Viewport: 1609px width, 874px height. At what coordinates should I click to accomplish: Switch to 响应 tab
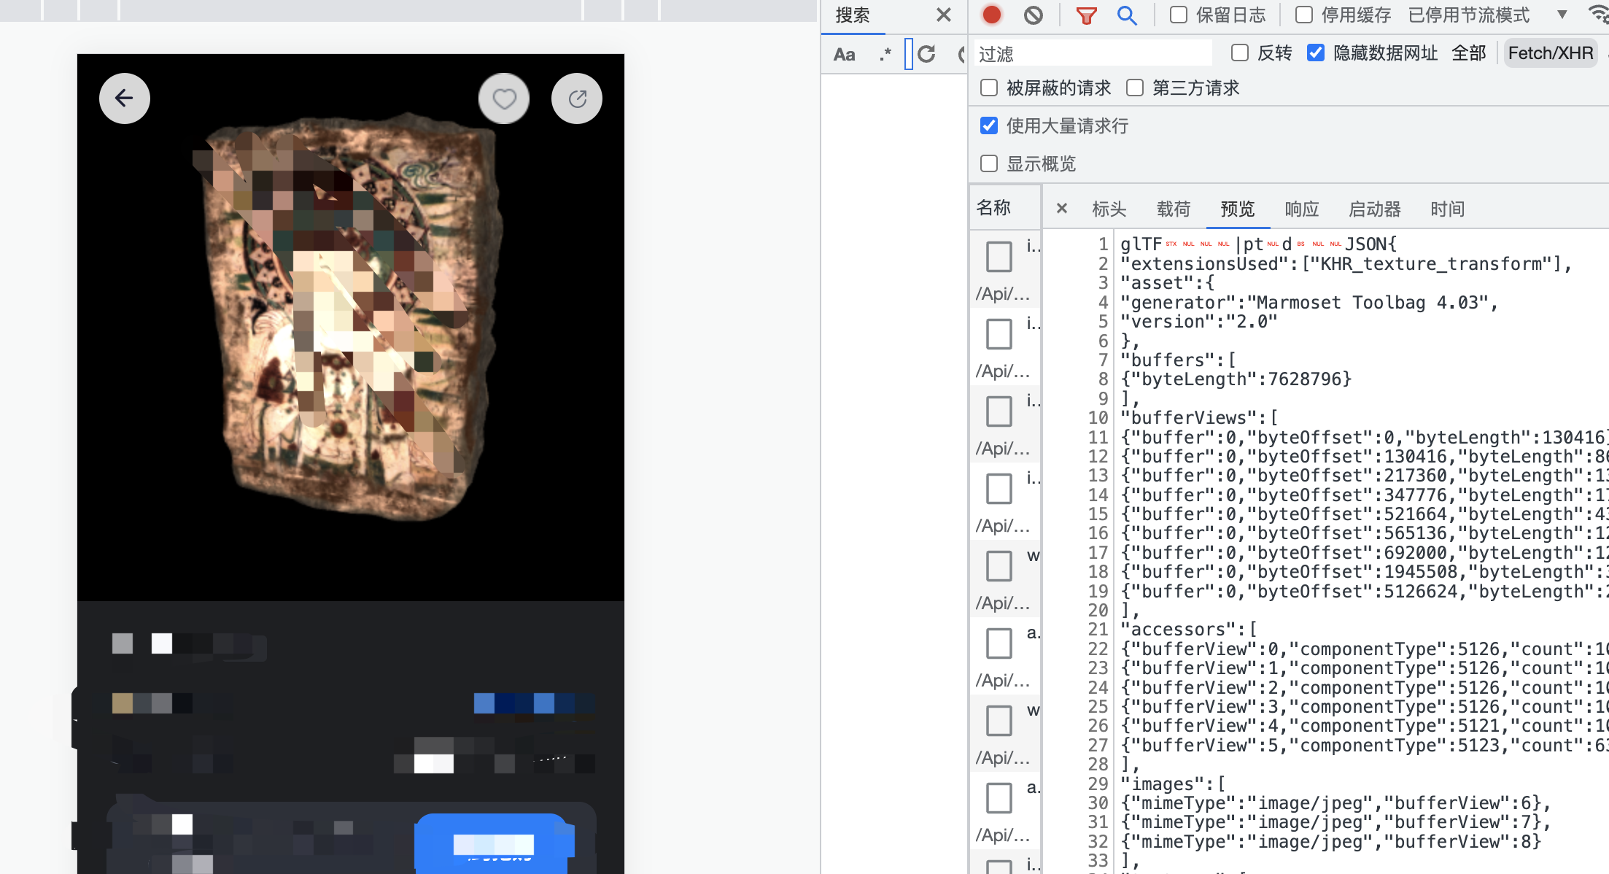coord(1302,209)
